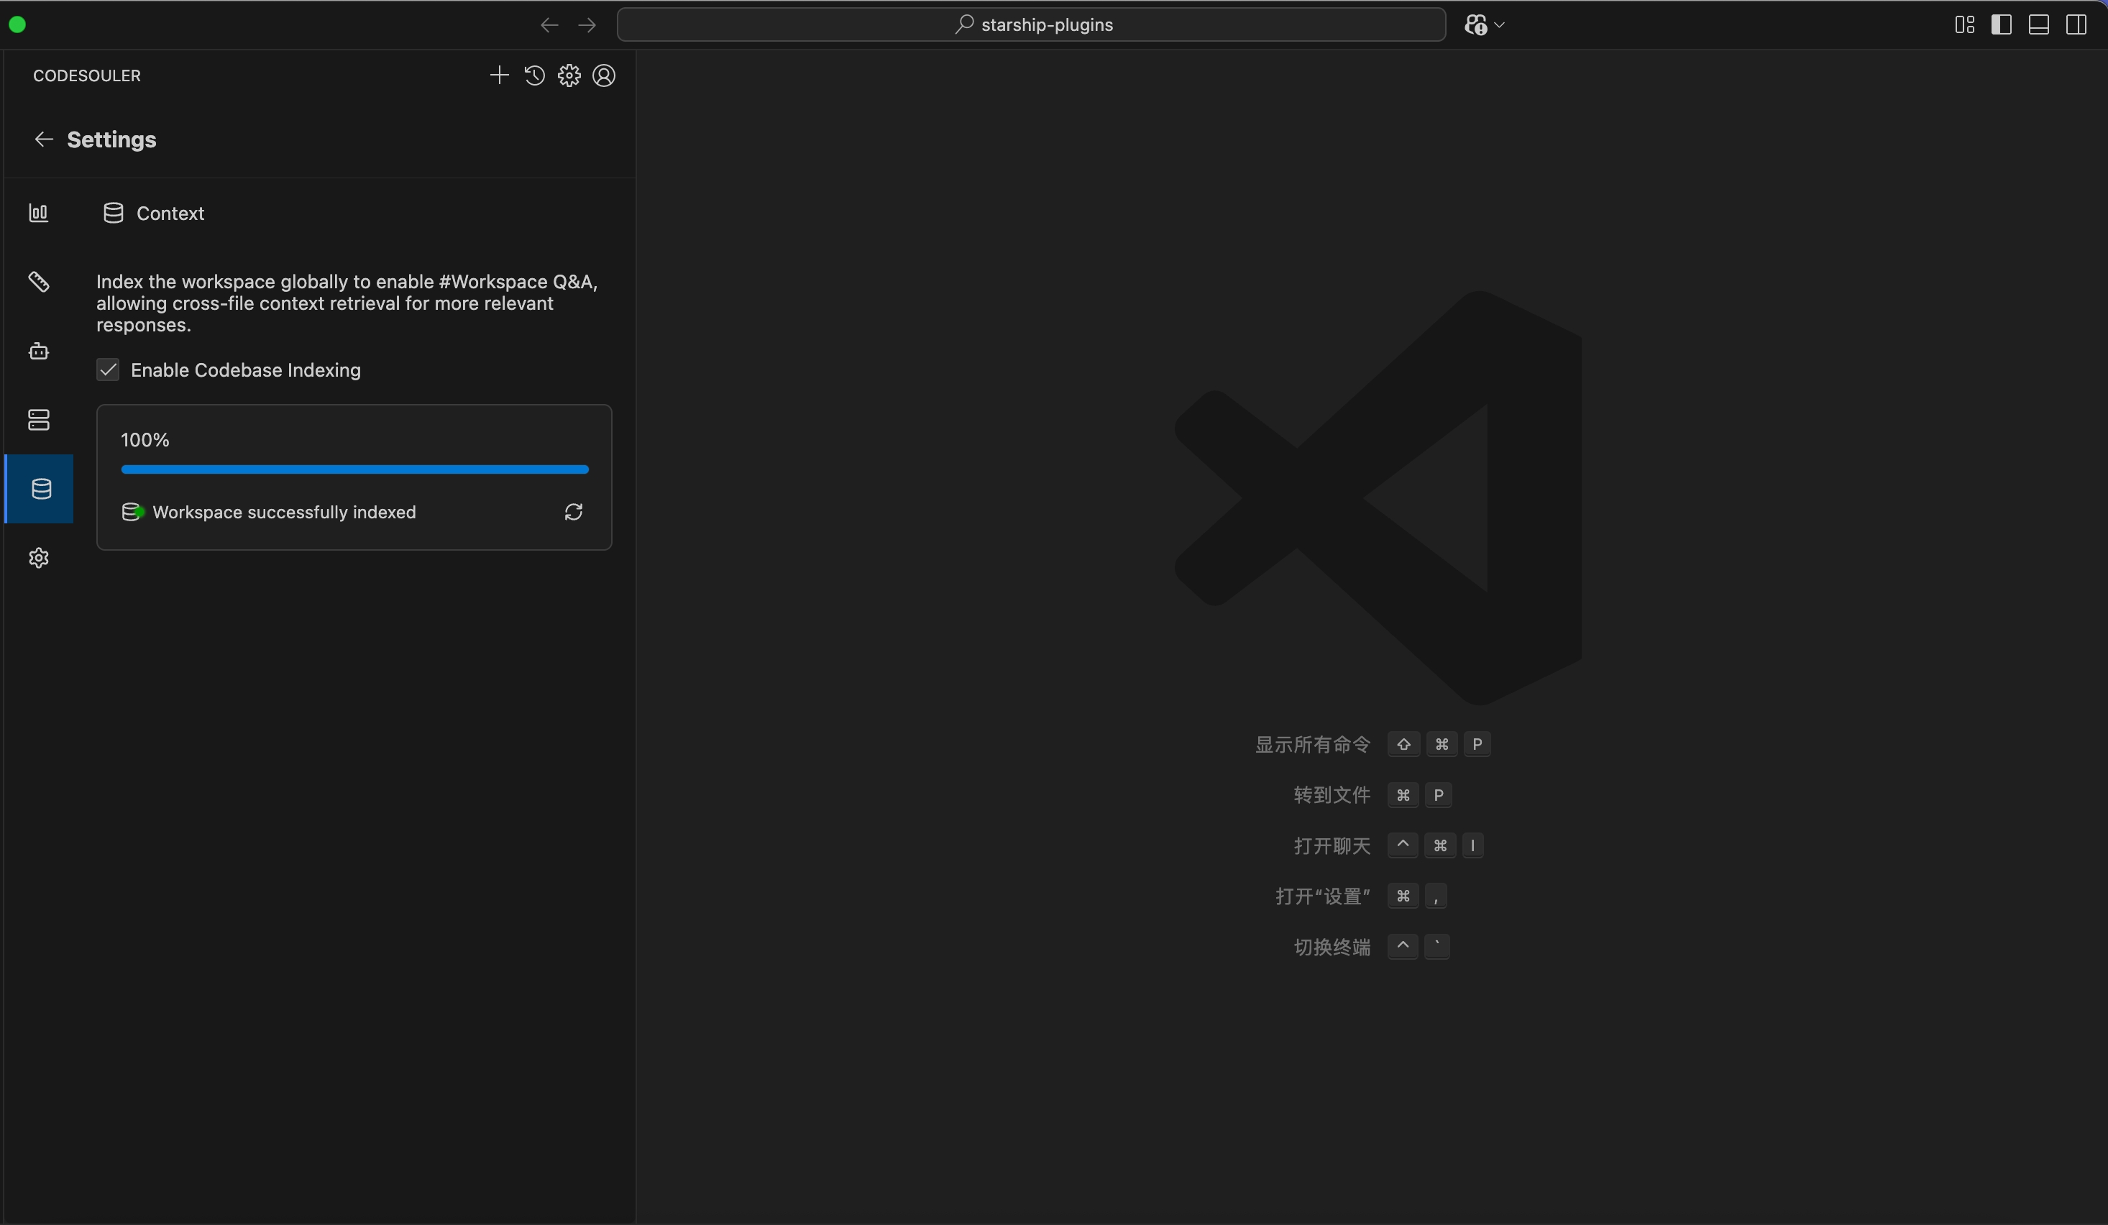Open the server stack settings tab
2108x1225 pixels.
point(39,420)
